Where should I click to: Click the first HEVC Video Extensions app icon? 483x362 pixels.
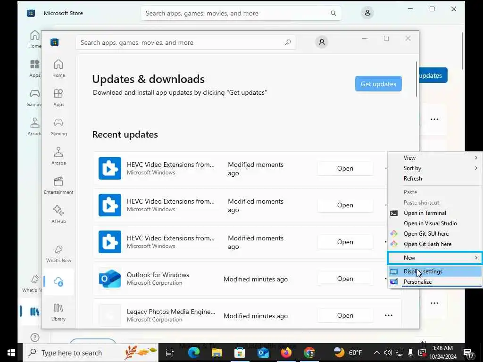click(109, 168)
